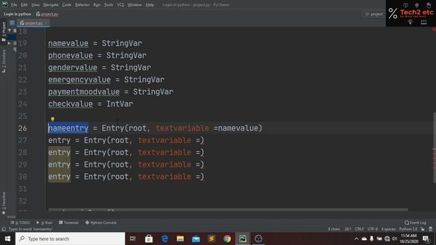Open Sublime Text from taskbar

pos(212,239)
